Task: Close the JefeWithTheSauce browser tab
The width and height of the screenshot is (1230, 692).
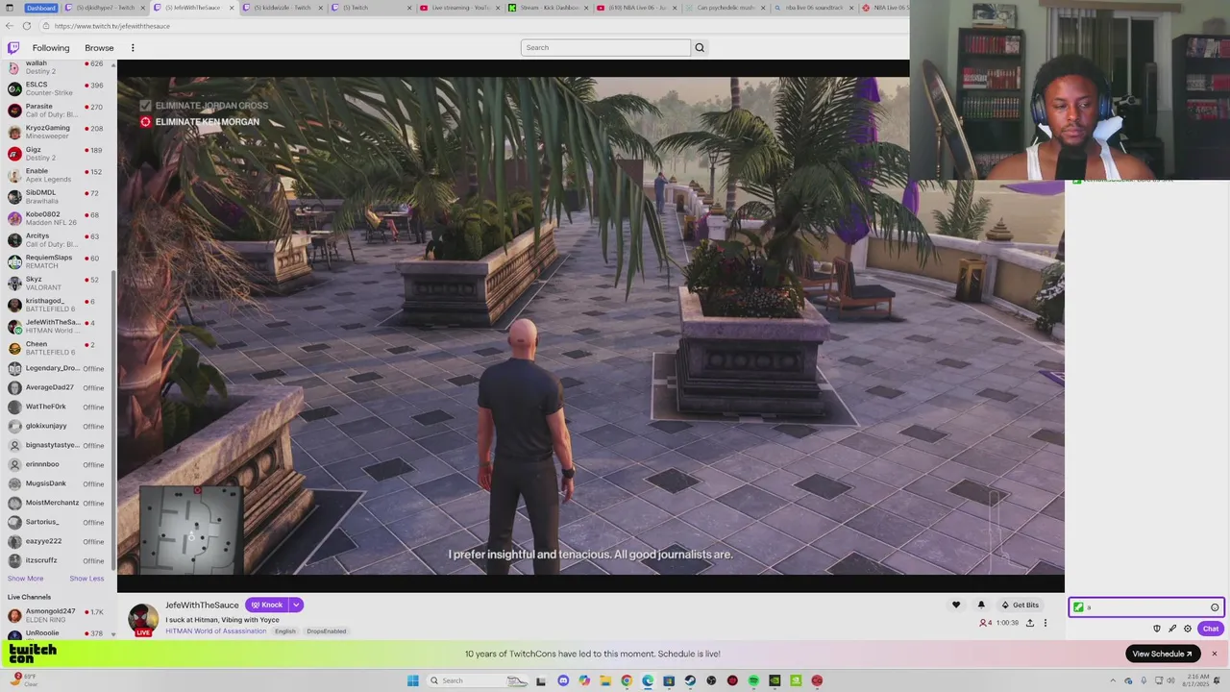Action: pos(232,8)
